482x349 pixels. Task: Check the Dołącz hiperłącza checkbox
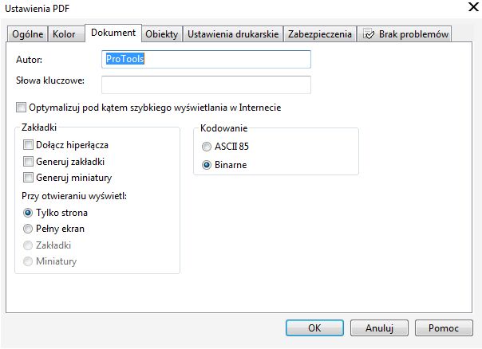(29, 145)
